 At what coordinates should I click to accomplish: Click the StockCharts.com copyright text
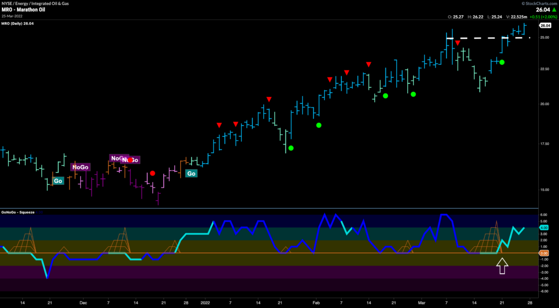tap(539, 3)
